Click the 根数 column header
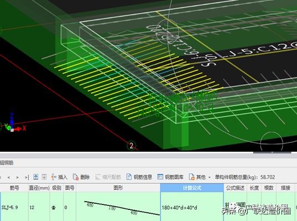297x221 pixels. [x=269, y=188]
